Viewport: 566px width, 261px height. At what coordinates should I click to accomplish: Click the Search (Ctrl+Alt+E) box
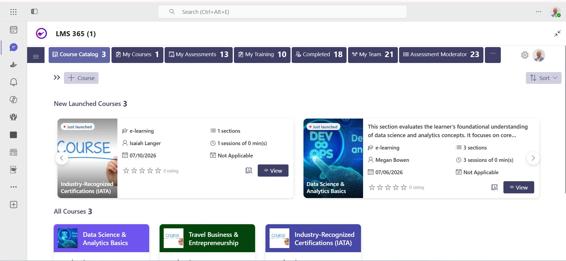point(283,12)
